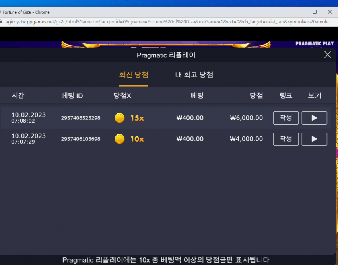Screen dimensions: 338x265
Task: Click the 보기 column header
Action: point(314,95)
